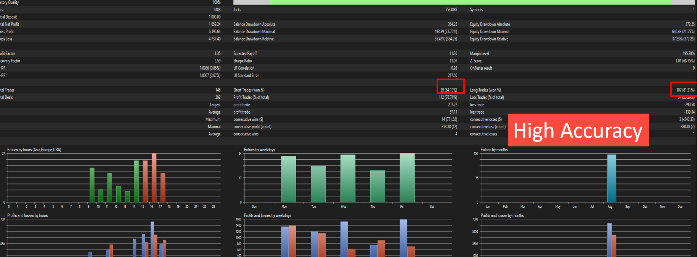697x257 pixels.
Task: Click the Profits and losses by months title
Action: tap(502, 215)
